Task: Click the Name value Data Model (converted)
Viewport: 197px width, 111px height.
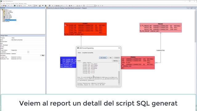Action: click(17, 40)
